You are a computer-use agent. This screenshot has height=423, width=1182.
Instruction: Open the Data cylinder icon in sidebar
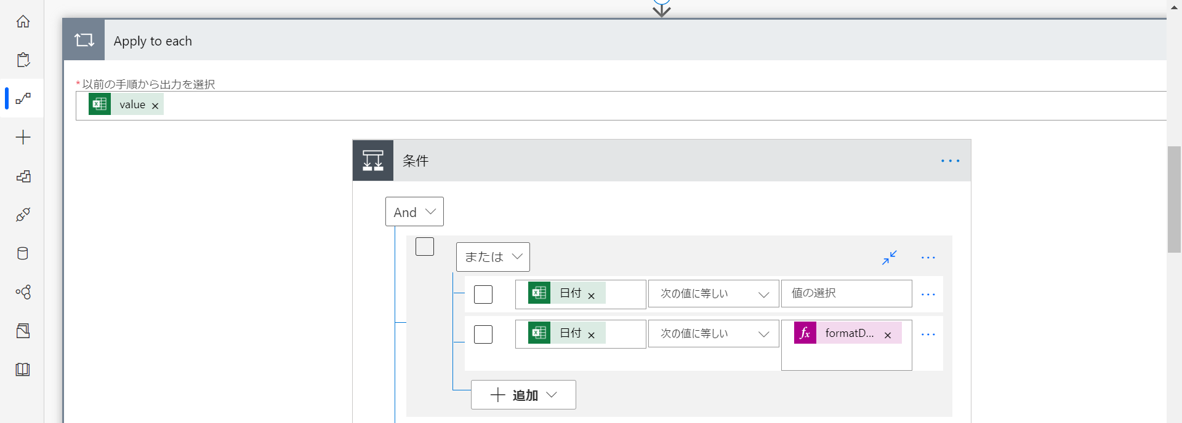click(23, 253)
